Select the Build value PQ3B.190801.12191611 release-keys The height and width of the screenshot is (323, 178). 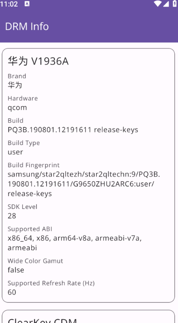pos(73,129)
